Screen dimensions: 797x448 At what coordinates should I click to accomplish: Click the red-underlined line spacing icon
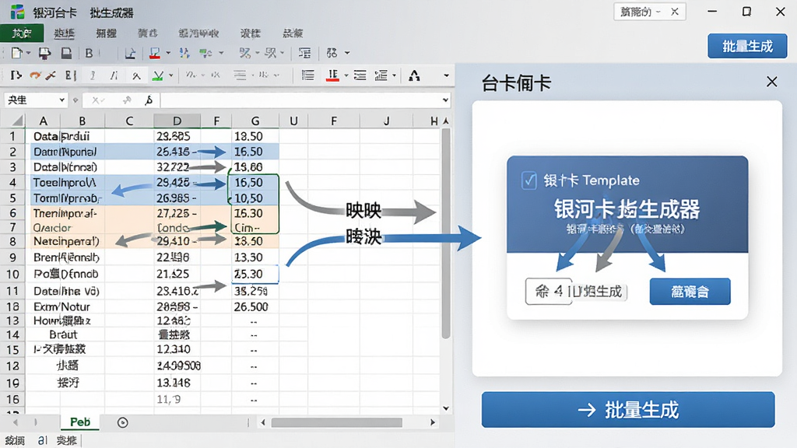click(x=332, y=75)
